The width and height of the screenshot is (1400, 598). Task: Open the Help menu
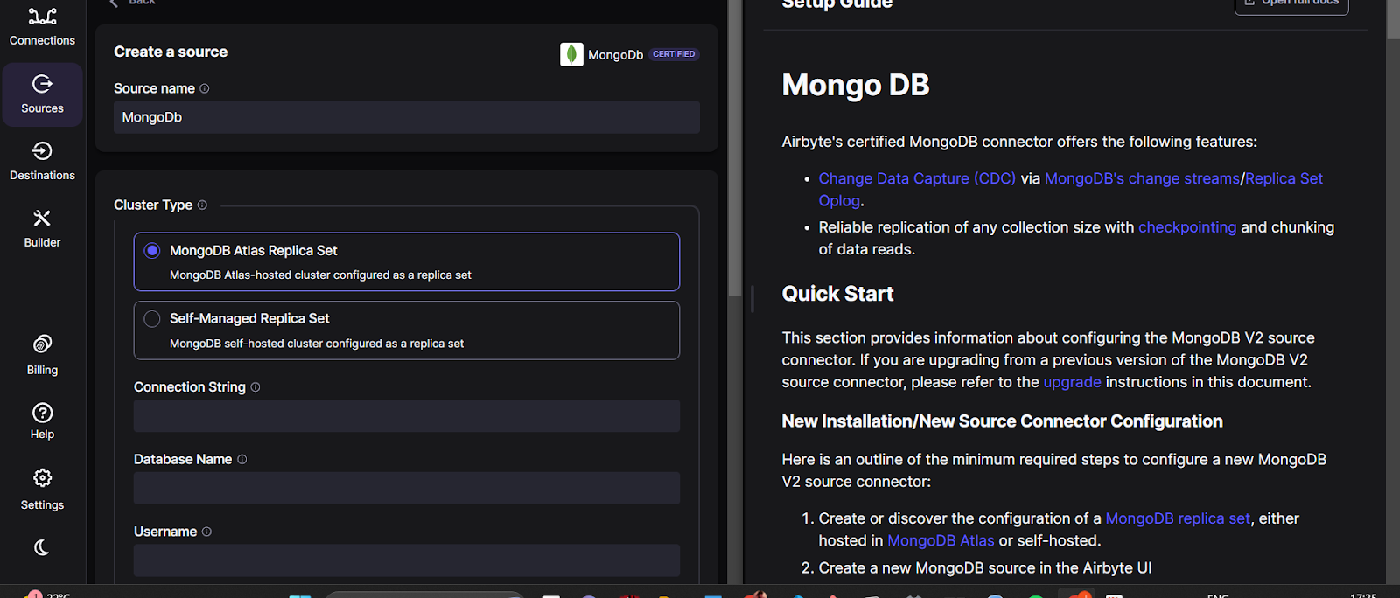pyautogui.click(x=42, y=421)
